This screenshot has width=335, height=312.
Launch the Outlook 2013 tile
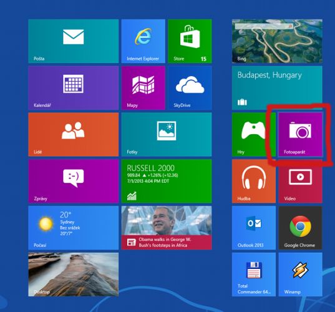coord(254,228)
